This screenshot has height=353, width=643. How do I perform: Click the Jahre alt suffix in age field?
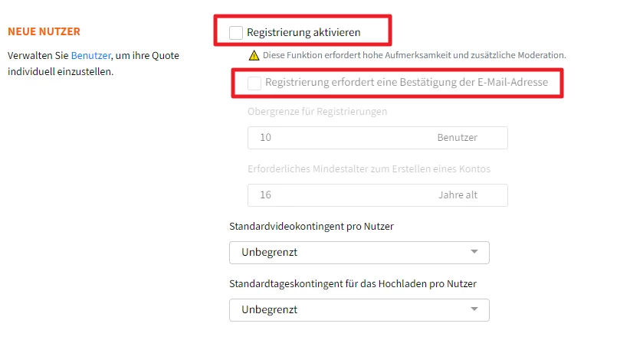coord(458,195)
